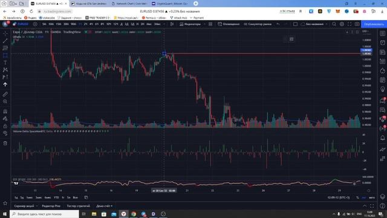This screenshot has height=218, width=387.
Task: Maximize the bottom panel
Action: [372, 206]
